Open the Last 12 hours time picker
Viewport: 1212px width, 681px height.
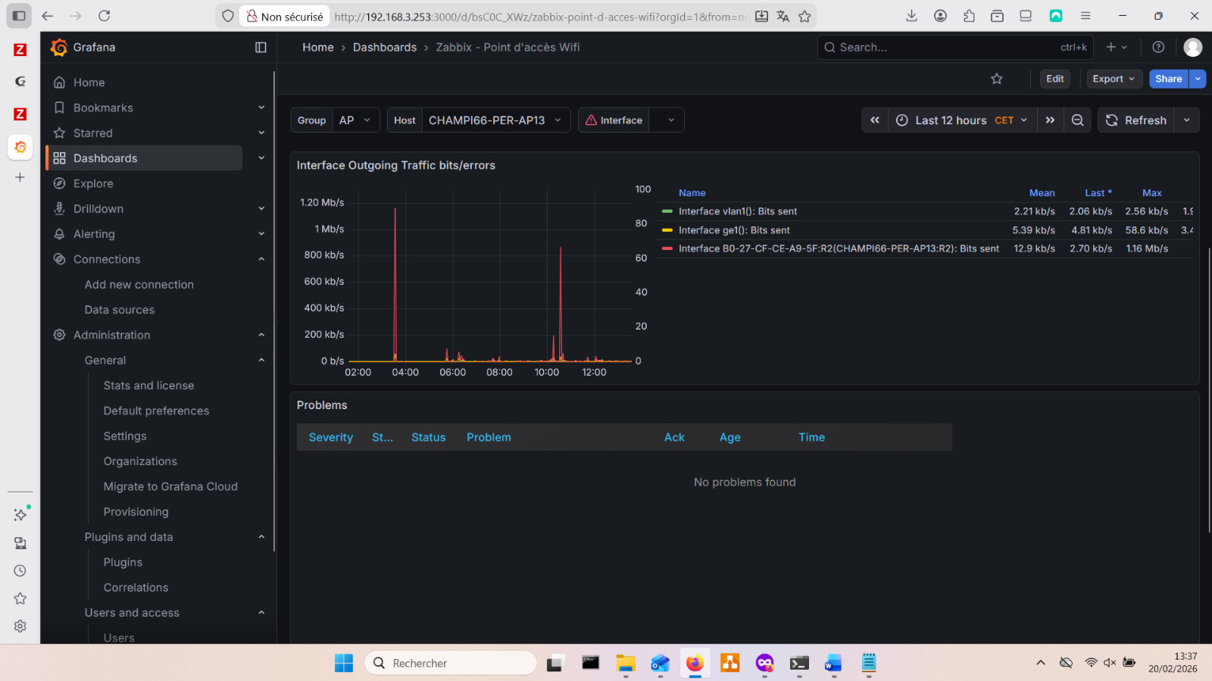pyautogui.click(x=962, y=120)
